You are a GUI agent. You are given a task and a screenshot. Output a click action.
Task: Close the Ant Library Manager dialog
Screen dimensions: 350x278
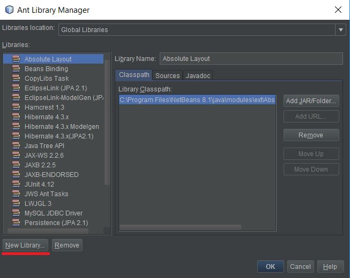[x=338, y=10]
